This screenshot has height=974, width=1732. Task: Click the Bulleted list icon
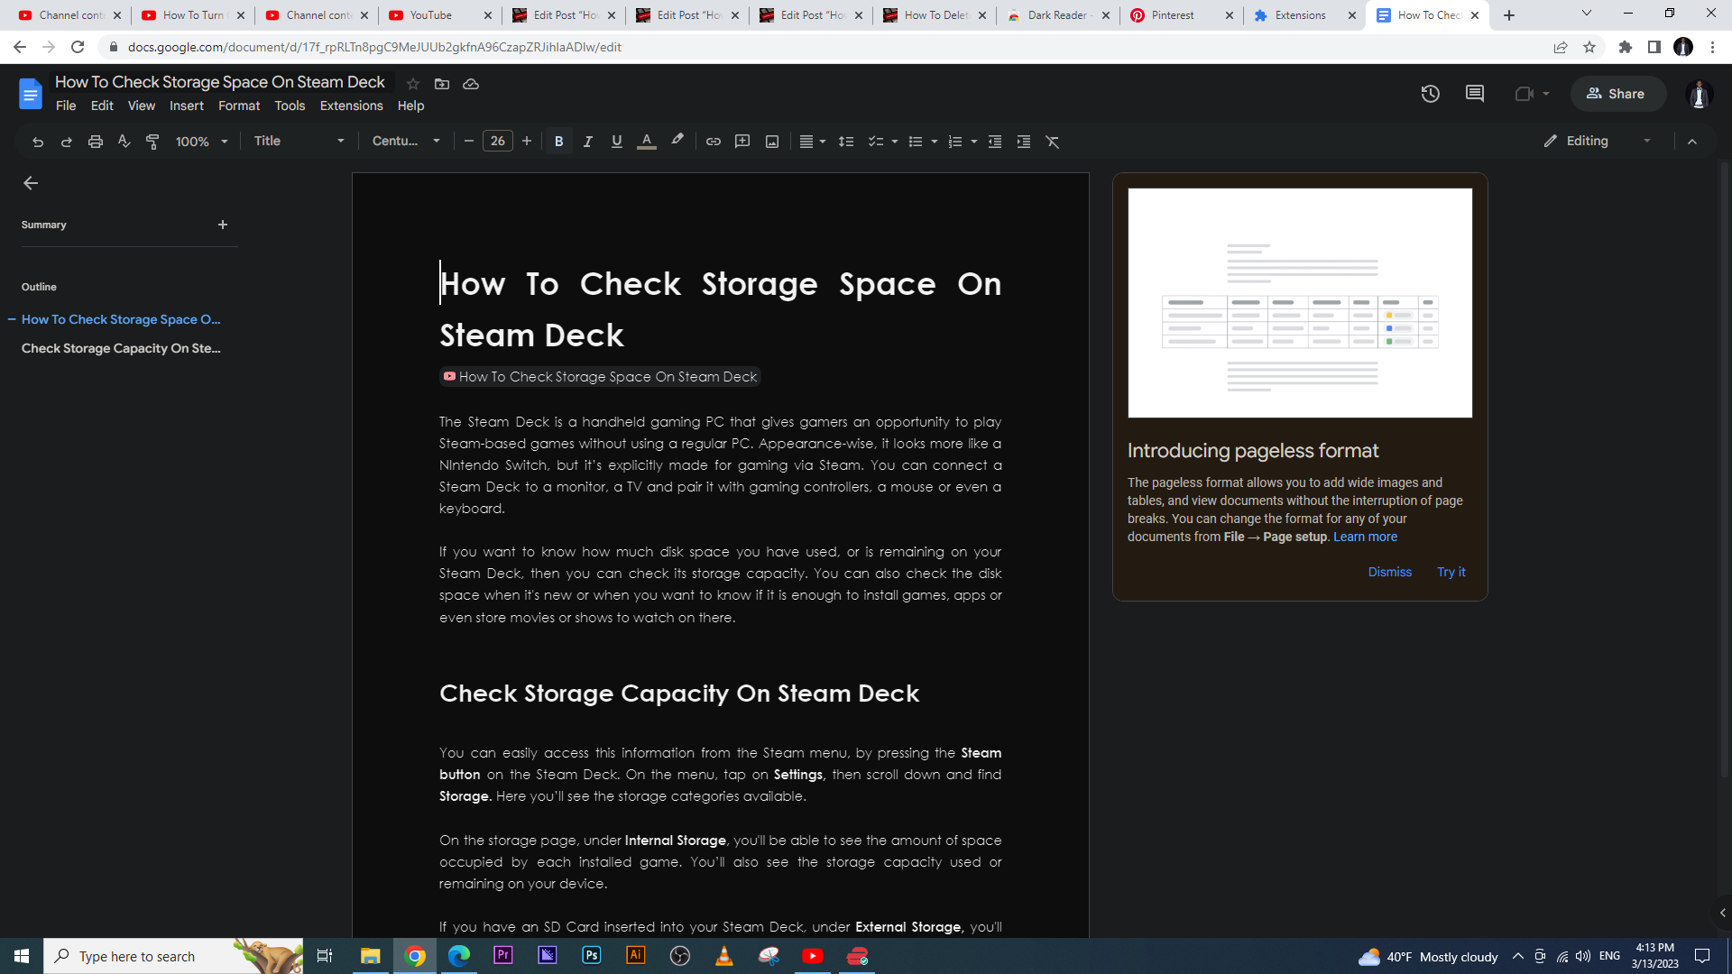coord(915,142)
